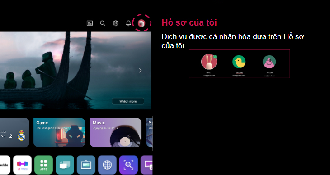Click the search magnifier icon
330x175 pixels.
coord(103,23)
